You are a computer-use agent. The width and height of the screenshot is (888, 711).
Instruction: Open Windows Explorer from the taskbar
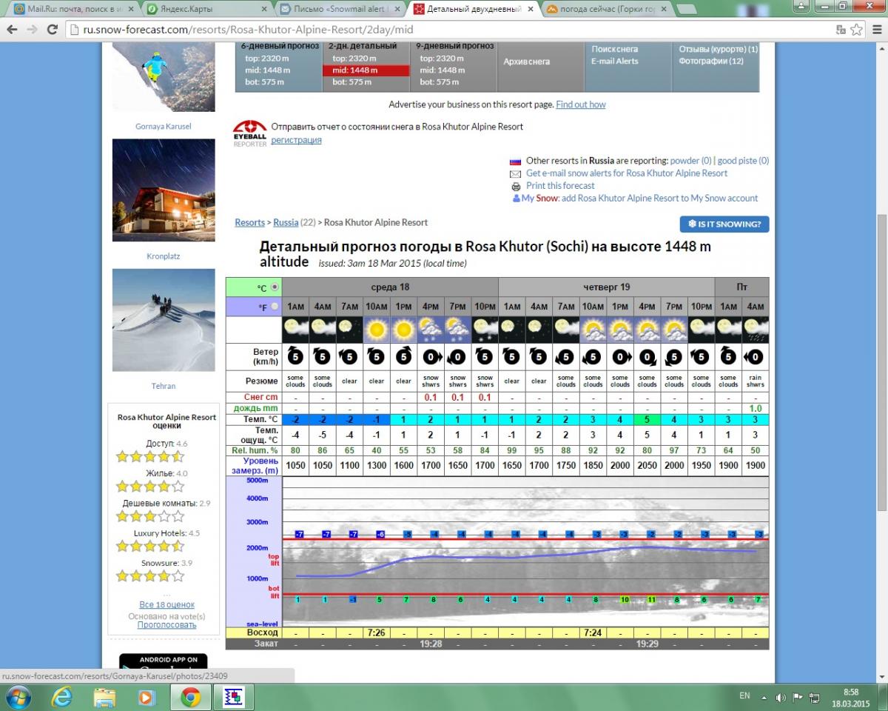105,697
